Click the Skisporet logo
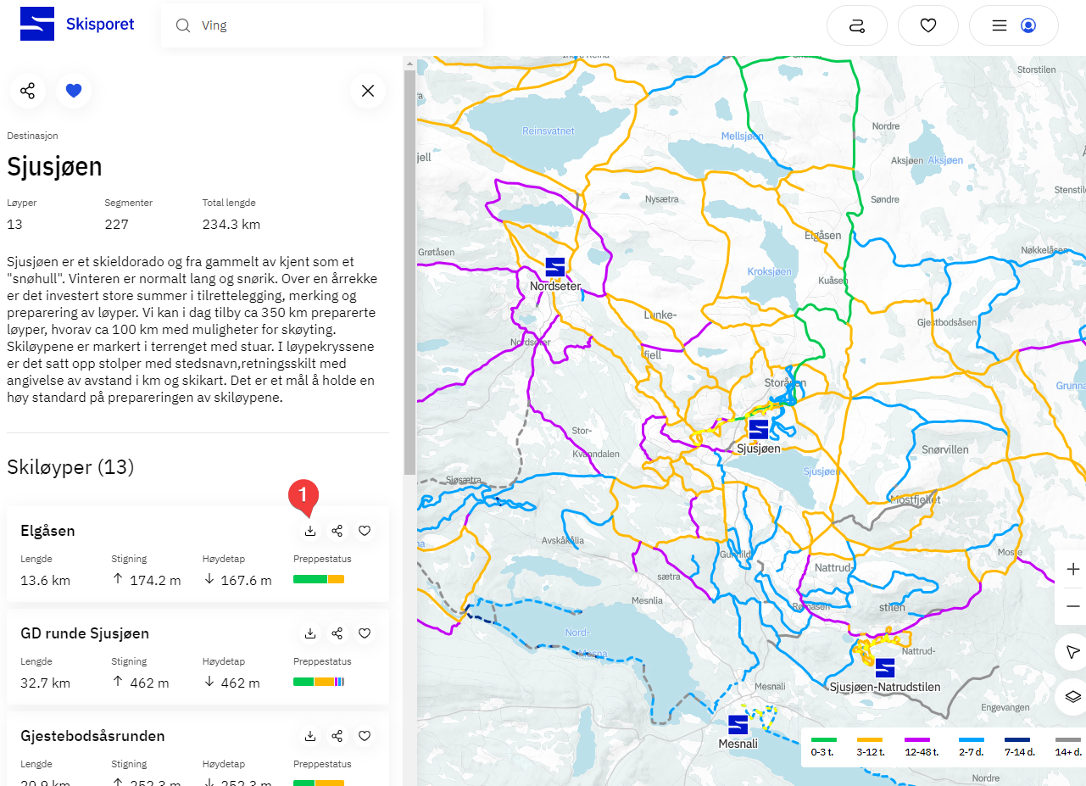 77,25
